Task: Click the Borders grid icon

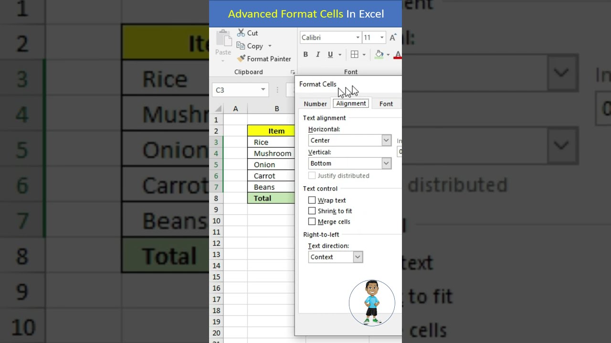Action: tap(354, 55)
